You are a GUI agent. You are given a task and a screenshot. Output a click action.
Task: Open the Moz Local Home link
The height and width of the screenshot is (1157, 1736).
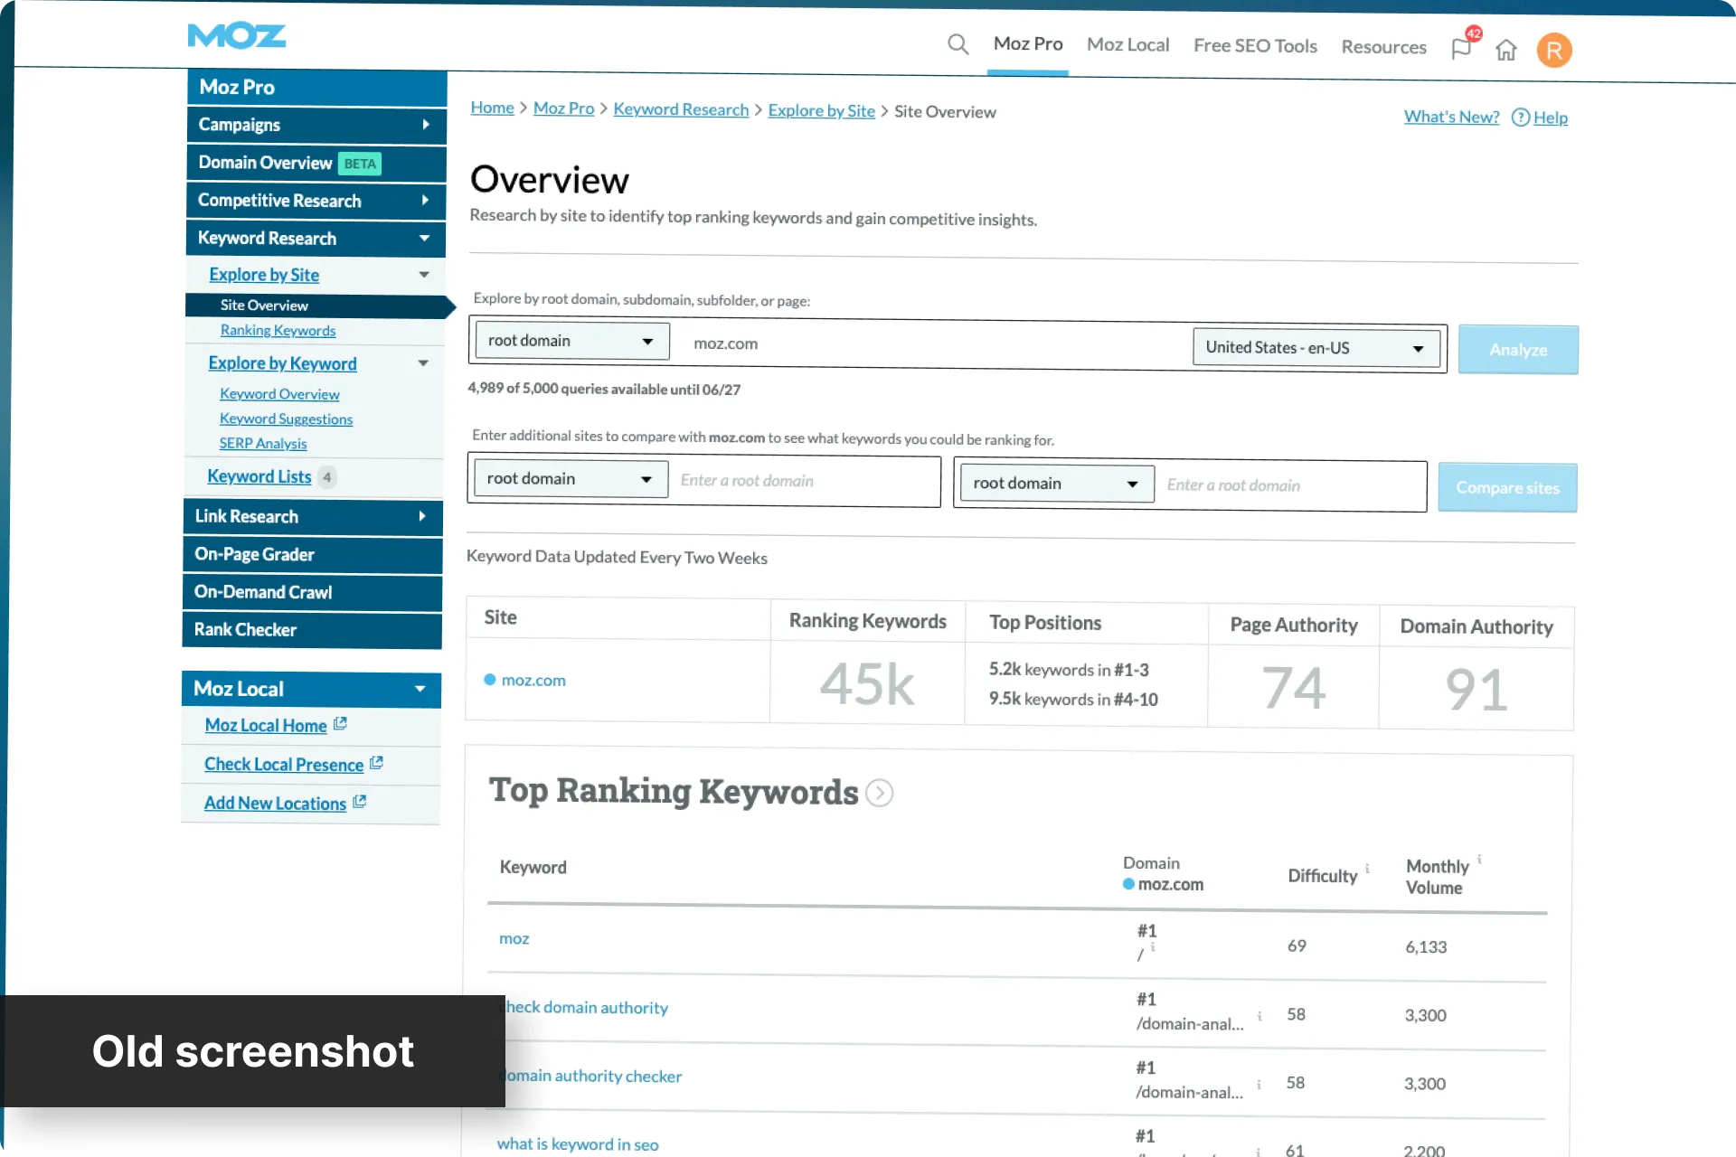pyautogui.click(x=266, y=725)
